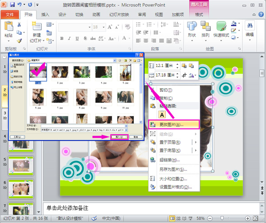Viewport: 266px width, 223px height.
Task: Click Slide Show icon in status bar
Action: tap(191, 219)
